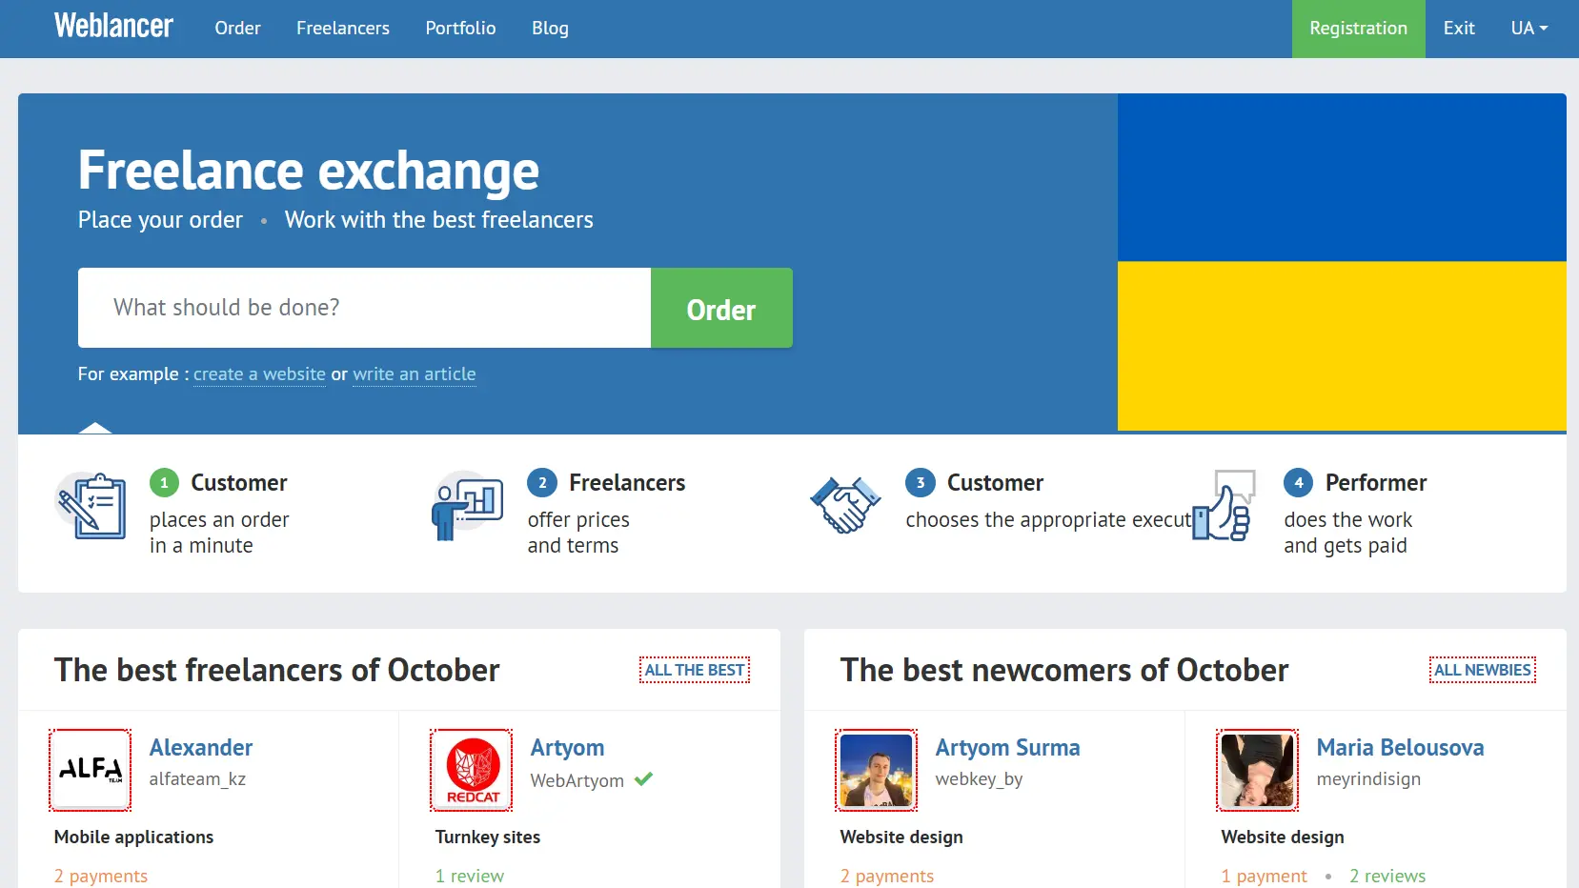1579x888 pixels.
Task: Click '2 payments' under Artyom Surma
Action: (887, 876)
